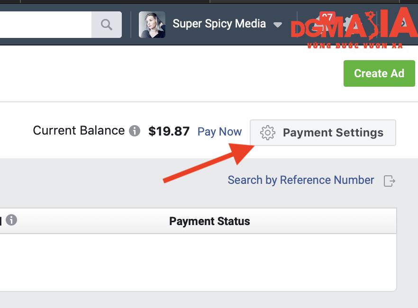This screenshot has height=308, width=418.
Task: Click the Create Ad button
Action: (x=379, y=73)
